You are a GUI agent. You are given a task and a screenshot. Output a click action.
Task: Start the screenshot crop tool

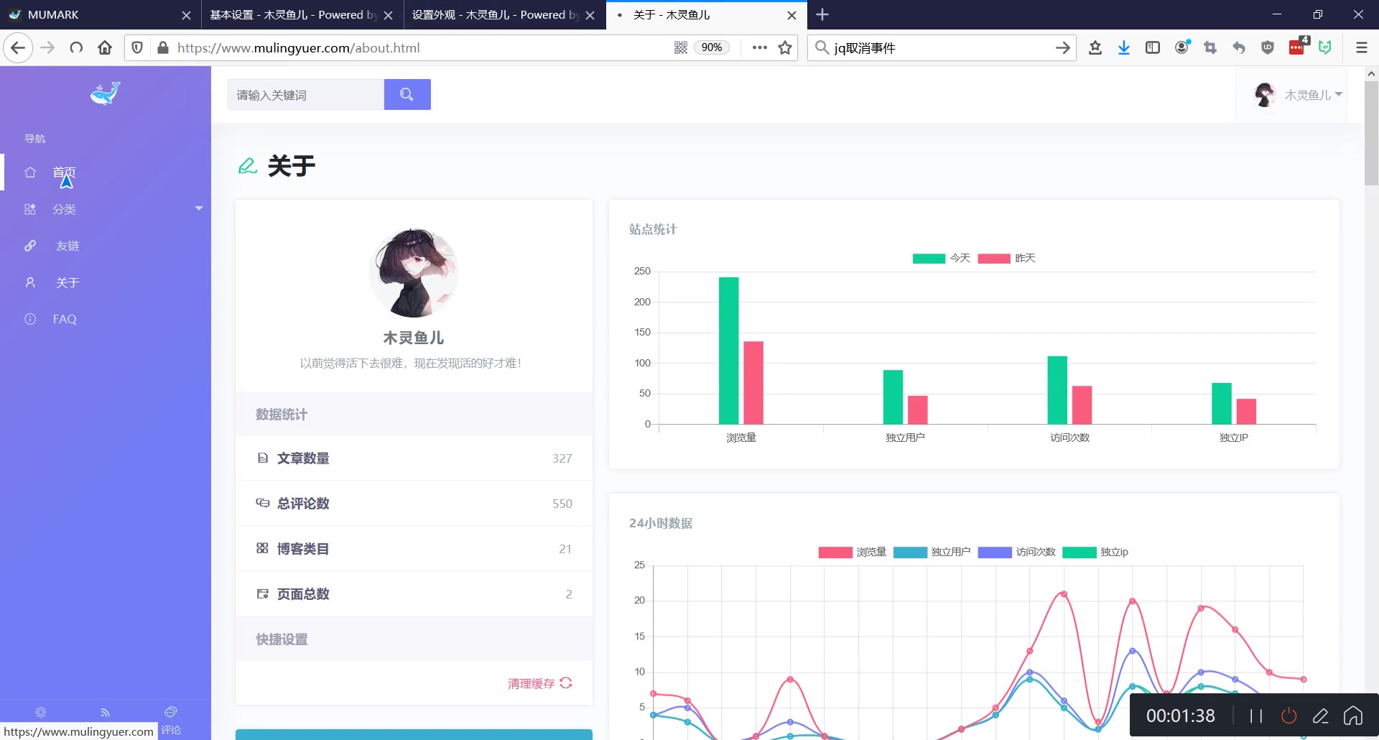(1210, 48)
